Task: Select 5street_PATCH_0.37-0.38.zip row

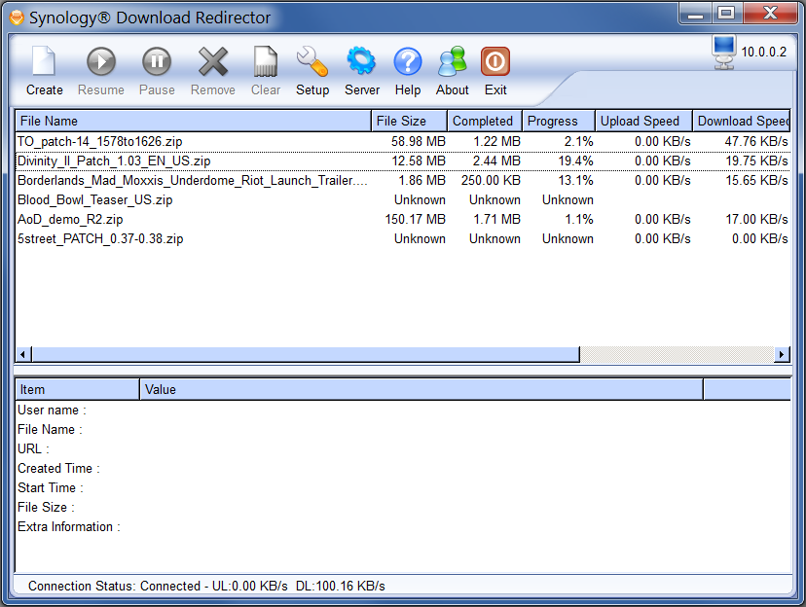Action: pos(402,238)
